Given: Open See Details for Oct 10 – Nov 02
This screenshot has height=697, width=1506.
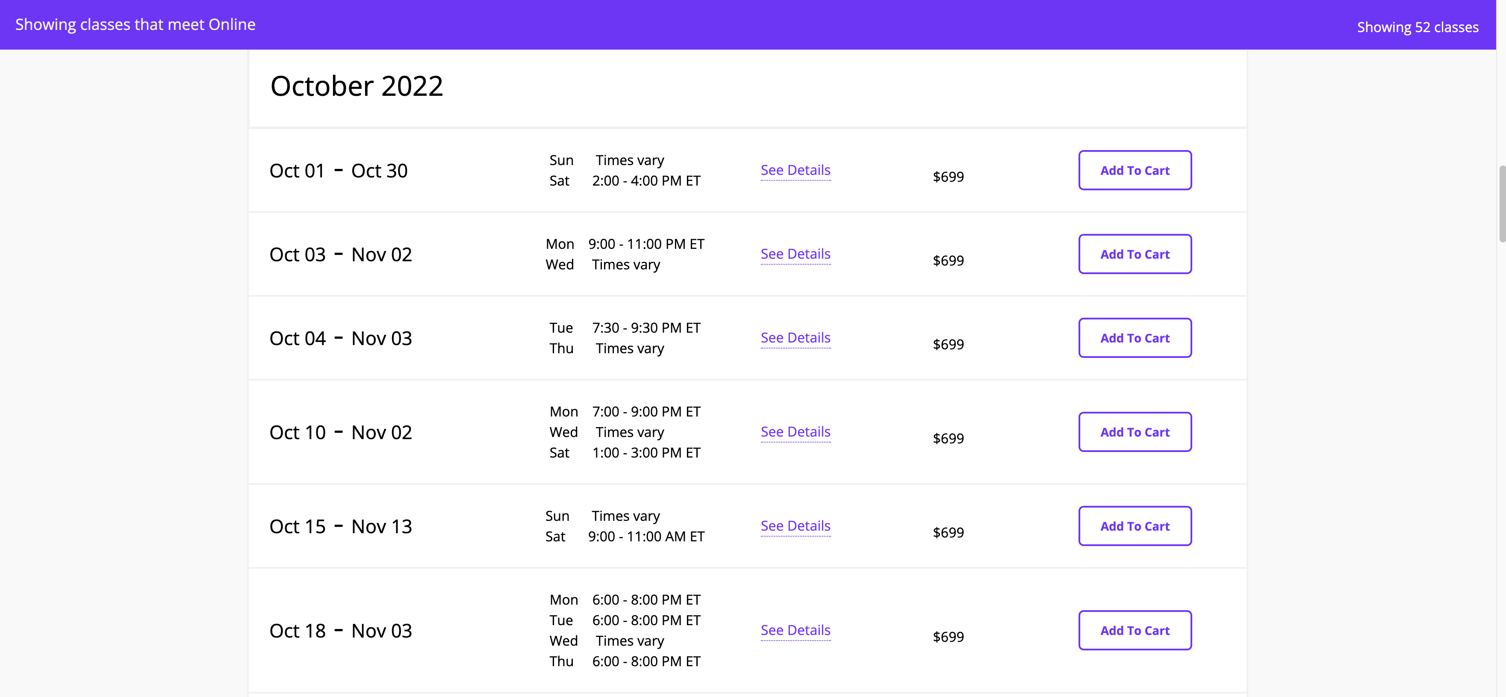Looking at the screenshot, I should (795, 432).
